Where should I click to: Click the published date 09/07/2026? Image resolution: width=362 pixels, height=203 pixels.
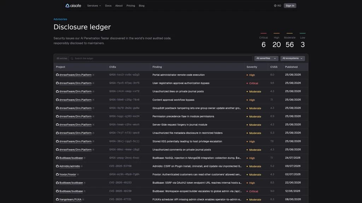pos(293,166)
